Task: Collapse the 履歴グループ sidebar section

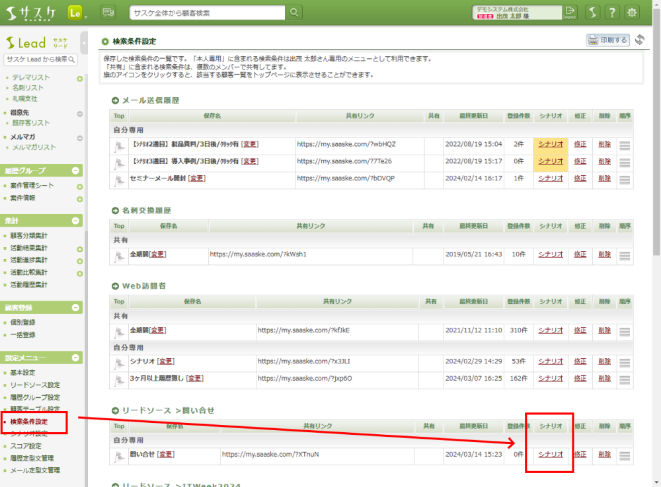Action: [76, 170]
